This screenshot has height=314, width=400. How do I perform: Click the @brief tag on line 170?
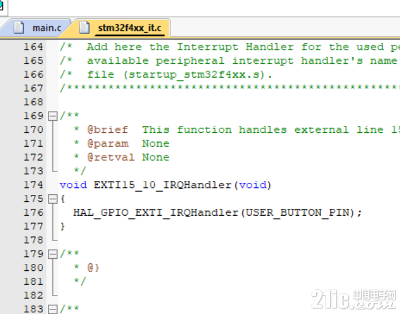pos(108,130)
